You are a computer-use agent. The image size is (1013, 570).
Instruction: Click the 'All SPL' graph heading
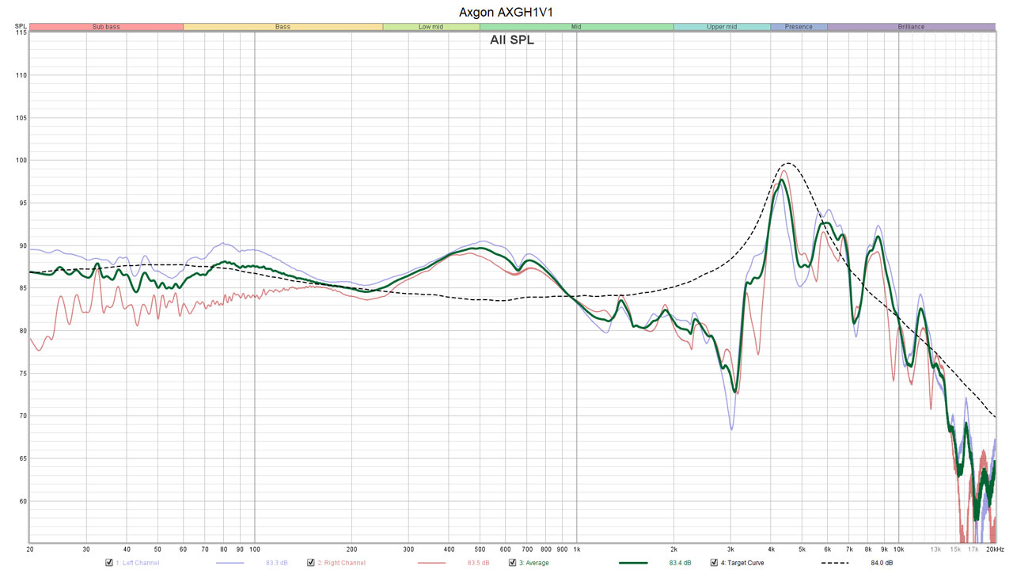coord(512,40)
